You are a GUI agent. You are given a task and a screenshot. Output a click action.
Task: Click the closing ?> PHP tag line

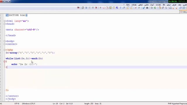pos(7,90)
